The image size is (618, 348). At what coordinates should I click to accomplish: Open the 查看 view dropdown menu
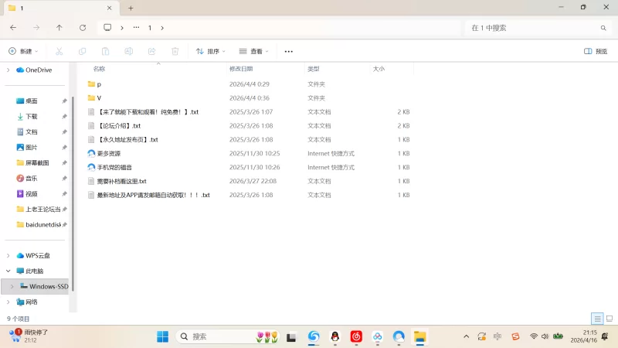coord(253,51)
